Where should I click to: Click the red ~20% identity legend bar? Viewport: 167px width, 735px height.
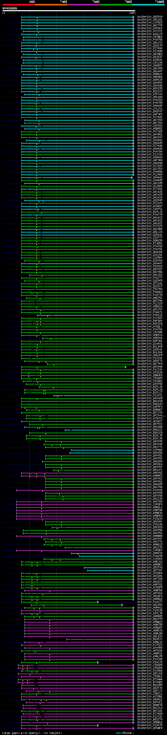19,5
